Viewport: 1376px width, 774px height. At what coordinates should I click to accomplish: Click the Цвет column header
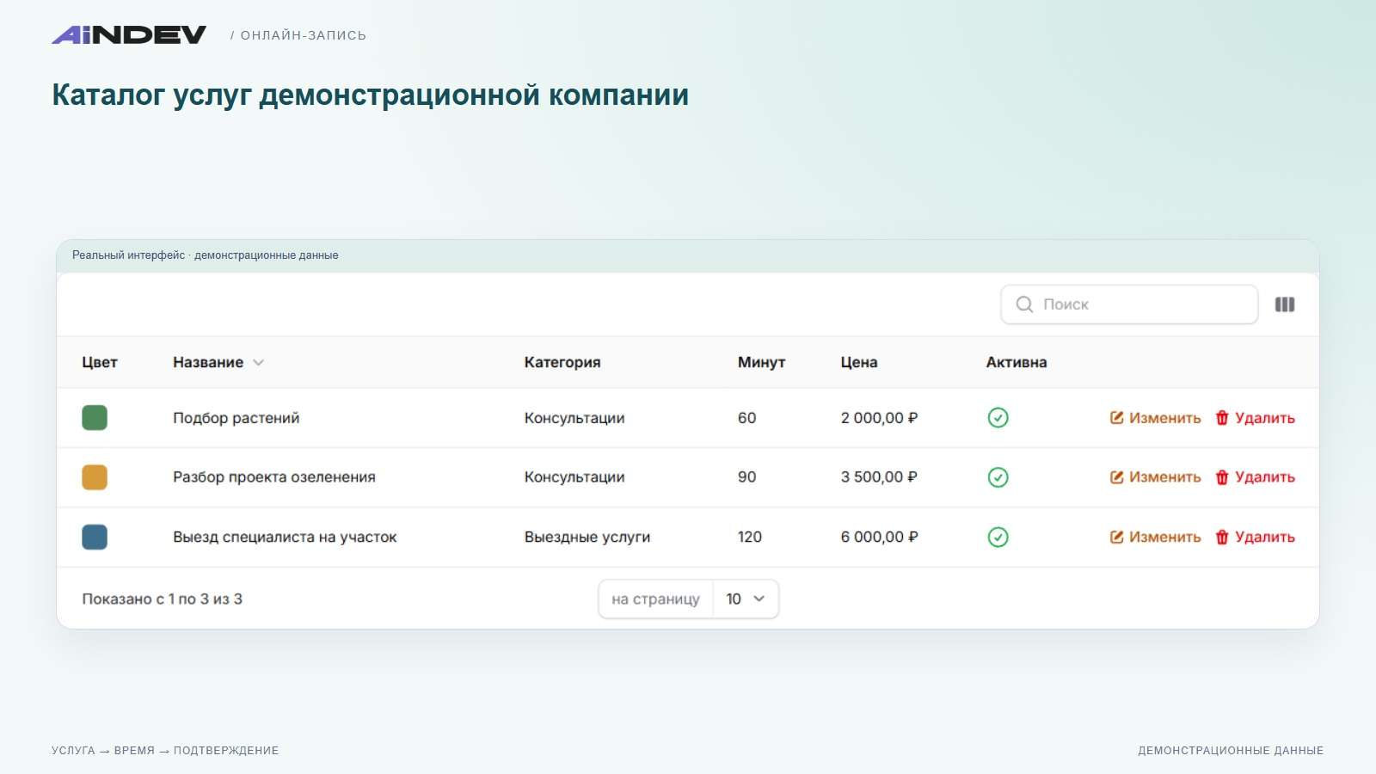pyautogui.click(x=100, y=362)
